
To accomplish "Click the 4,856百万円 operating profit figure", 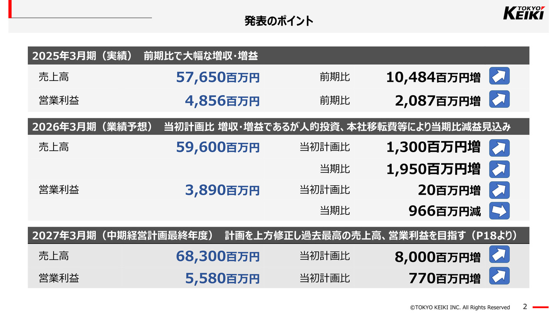I will 222,101.
